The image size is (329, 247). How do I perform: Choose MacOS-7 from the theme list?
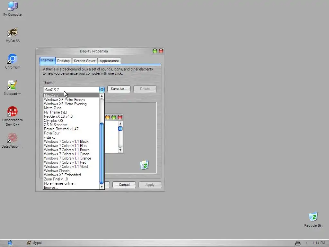click(x=71, y=95)
